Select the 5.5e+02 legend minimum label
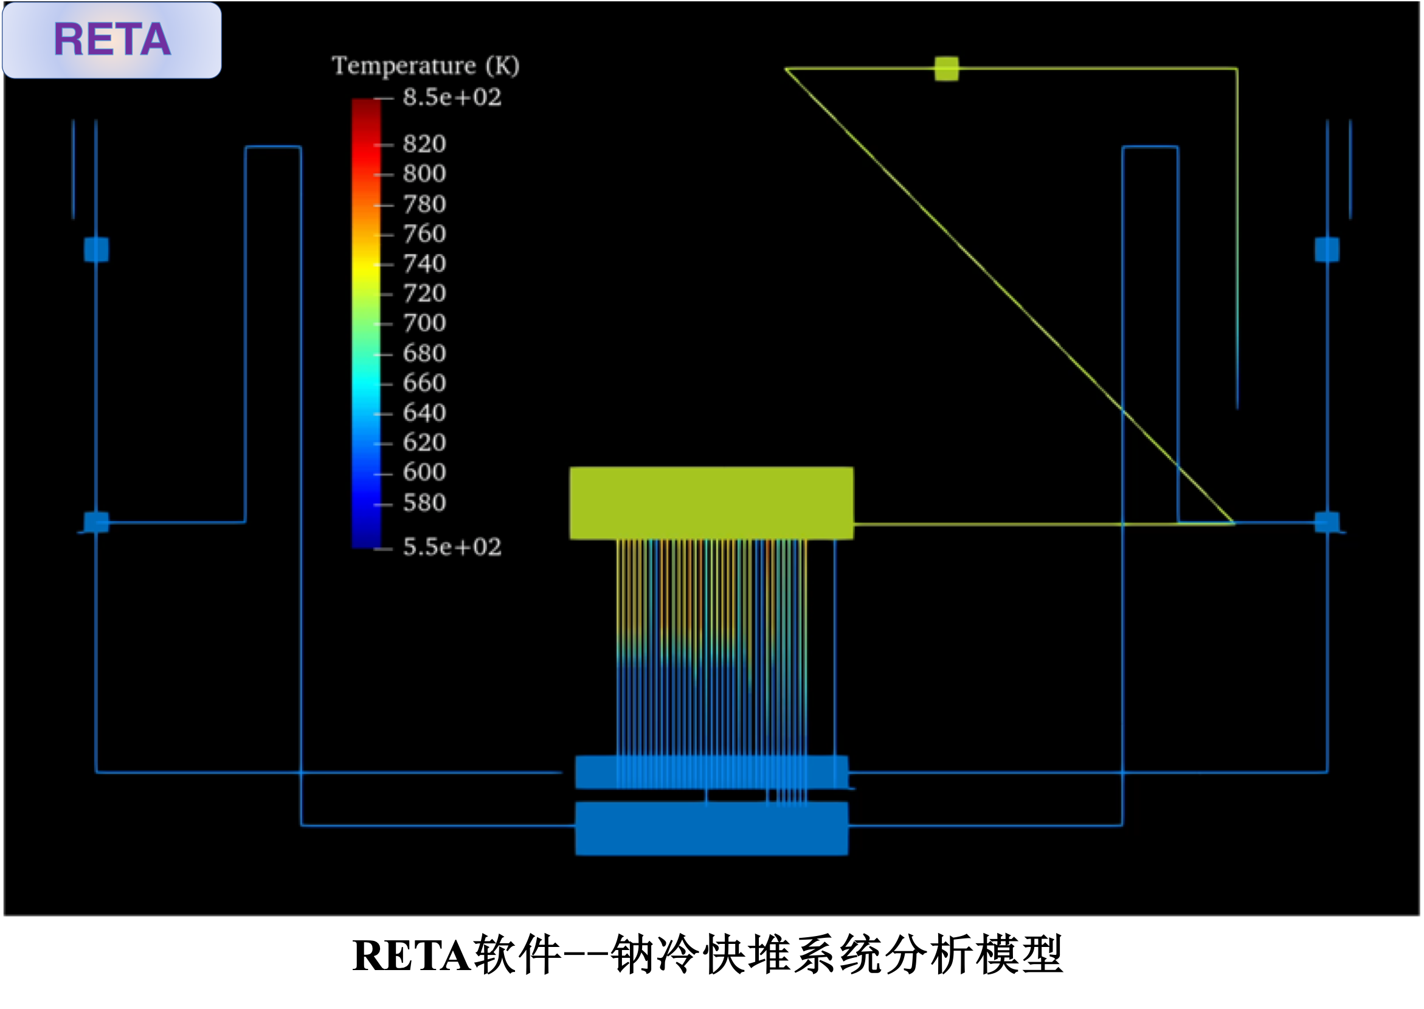 (452, 548)
